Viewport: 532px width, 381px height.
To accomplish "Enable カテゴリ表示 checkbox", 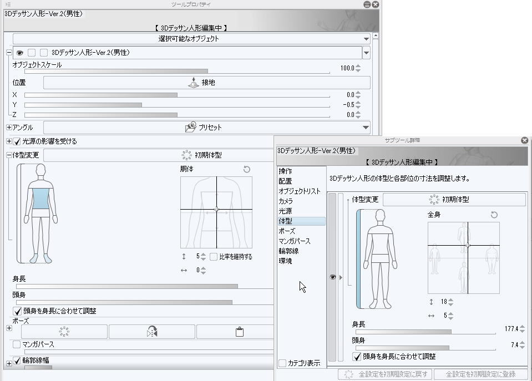I will tap(282, 363).
